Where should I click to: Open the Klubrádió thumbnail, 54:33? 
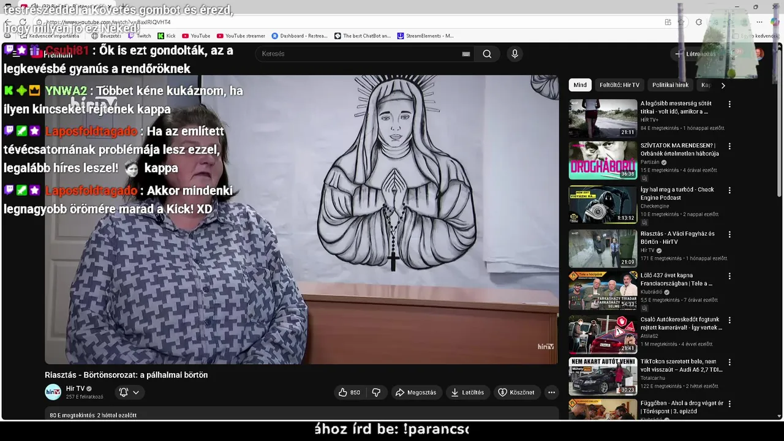click(x=603, y=290)
